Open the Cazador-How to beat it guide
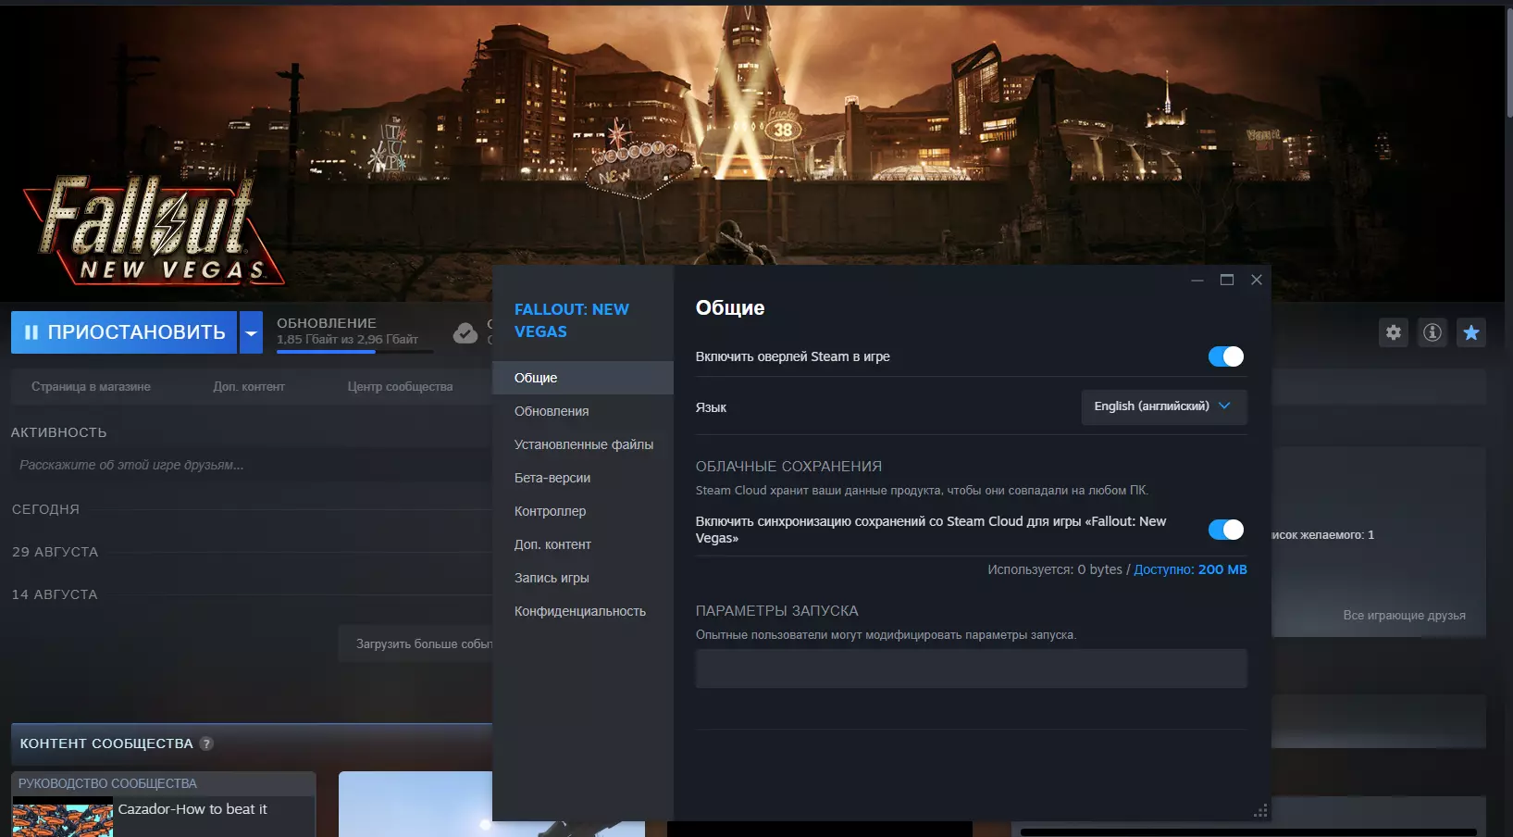This screenshot has height=837, width=1513. click(192, 809)
